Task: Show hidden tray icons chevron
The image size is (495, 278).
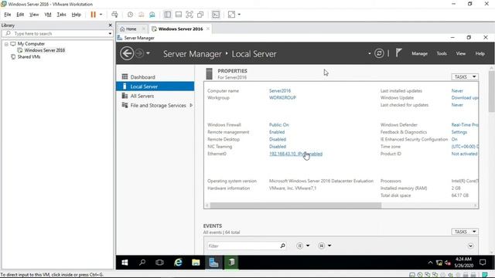Action: pos(430,263)
